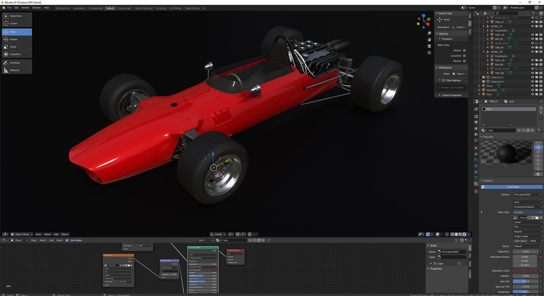The image size is (544, 296).
Task: Open the Christensen-Burley subsurface method dropdown
Action: coord(528,207)
